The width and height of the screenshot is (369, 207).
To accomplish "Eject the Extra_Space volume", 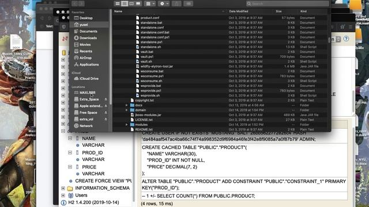I will point(106,99).
